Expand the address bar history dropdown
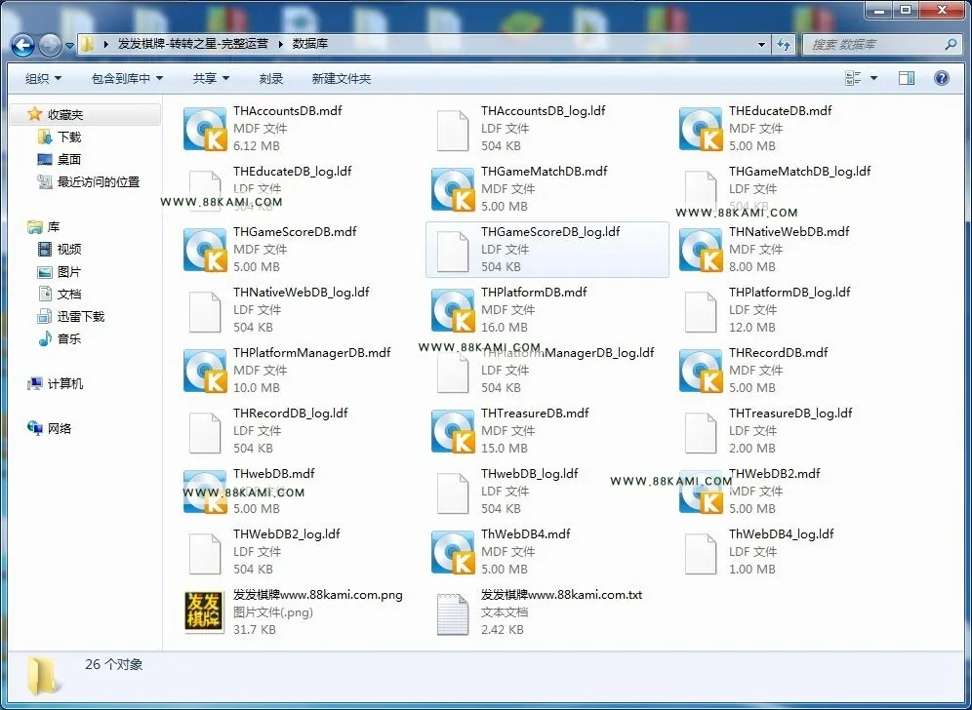The width and height of the screenshot is (972, 710). (761, 45)
